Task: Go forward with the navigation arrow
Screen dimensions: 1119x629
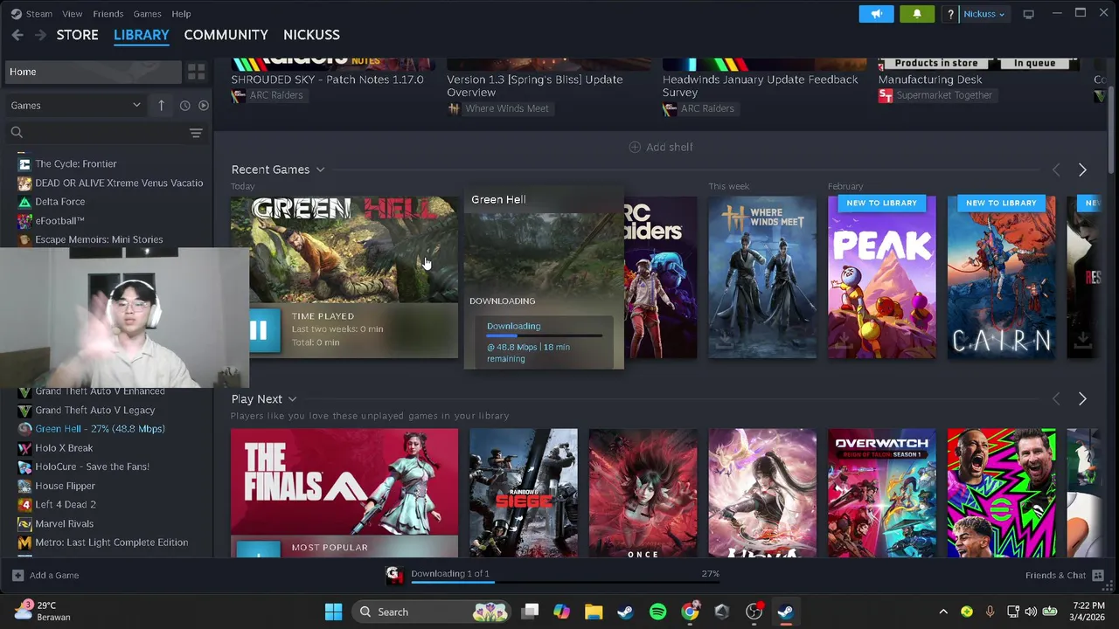Action: tap(40, 35)
